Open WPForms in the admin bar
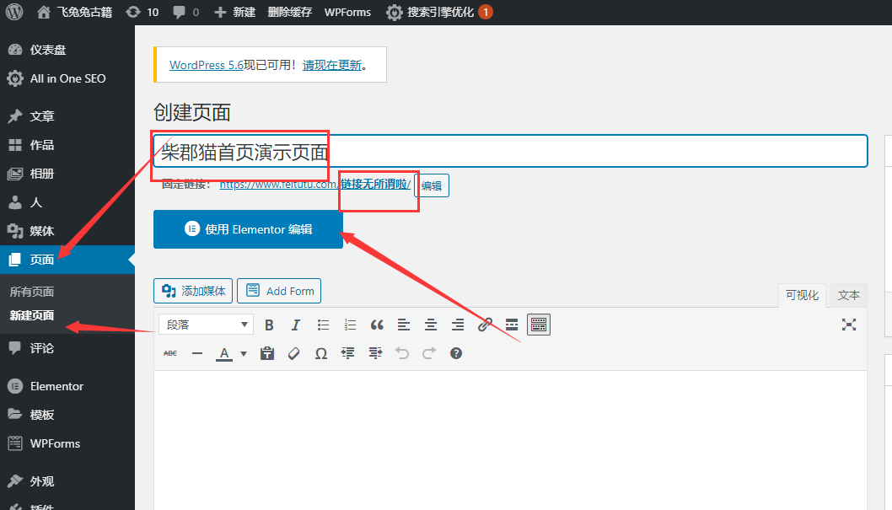This screenshot has width=892, height=510. 347,12
